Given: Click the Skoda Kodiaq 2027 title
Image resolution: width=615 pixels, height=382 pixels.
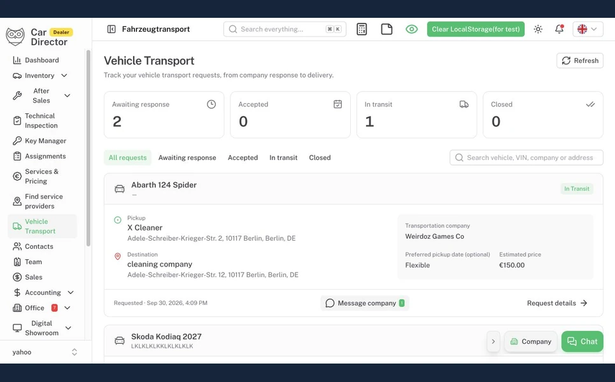Looking at the screenshot, I should [166, 337].
